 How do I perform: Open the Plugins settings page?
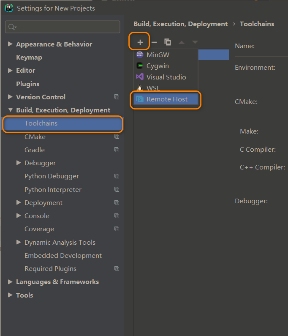28,84
